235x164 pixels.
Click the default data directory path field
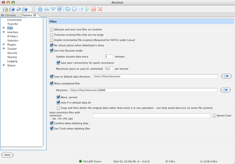click(155, 76)
